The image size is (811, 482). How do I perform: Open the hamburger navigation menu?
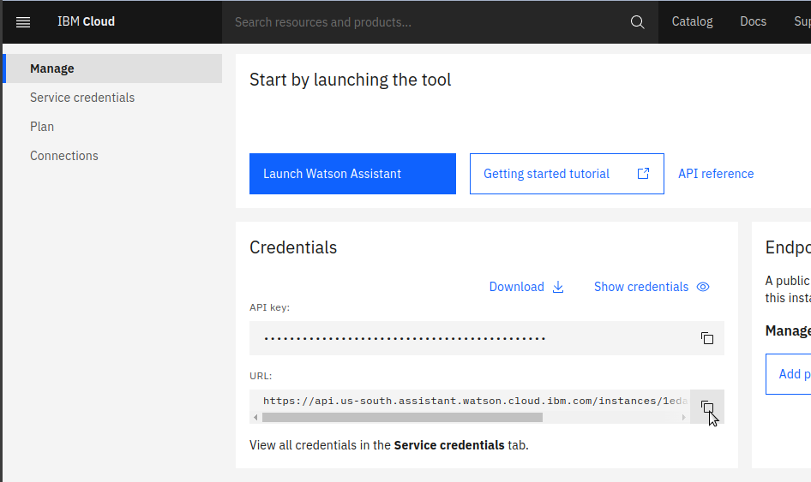point(23,21)
